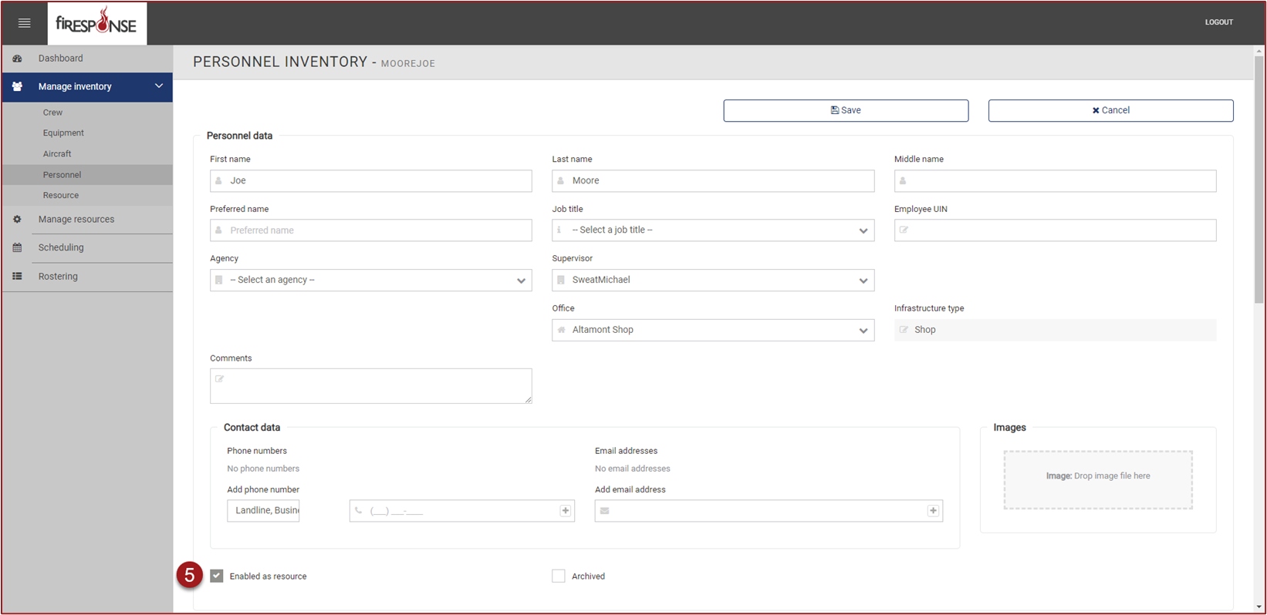Image resolution: width=1267 pixels, height=615 pixels.
Task: Click the plus icon to add phone number
Action: 566,511
